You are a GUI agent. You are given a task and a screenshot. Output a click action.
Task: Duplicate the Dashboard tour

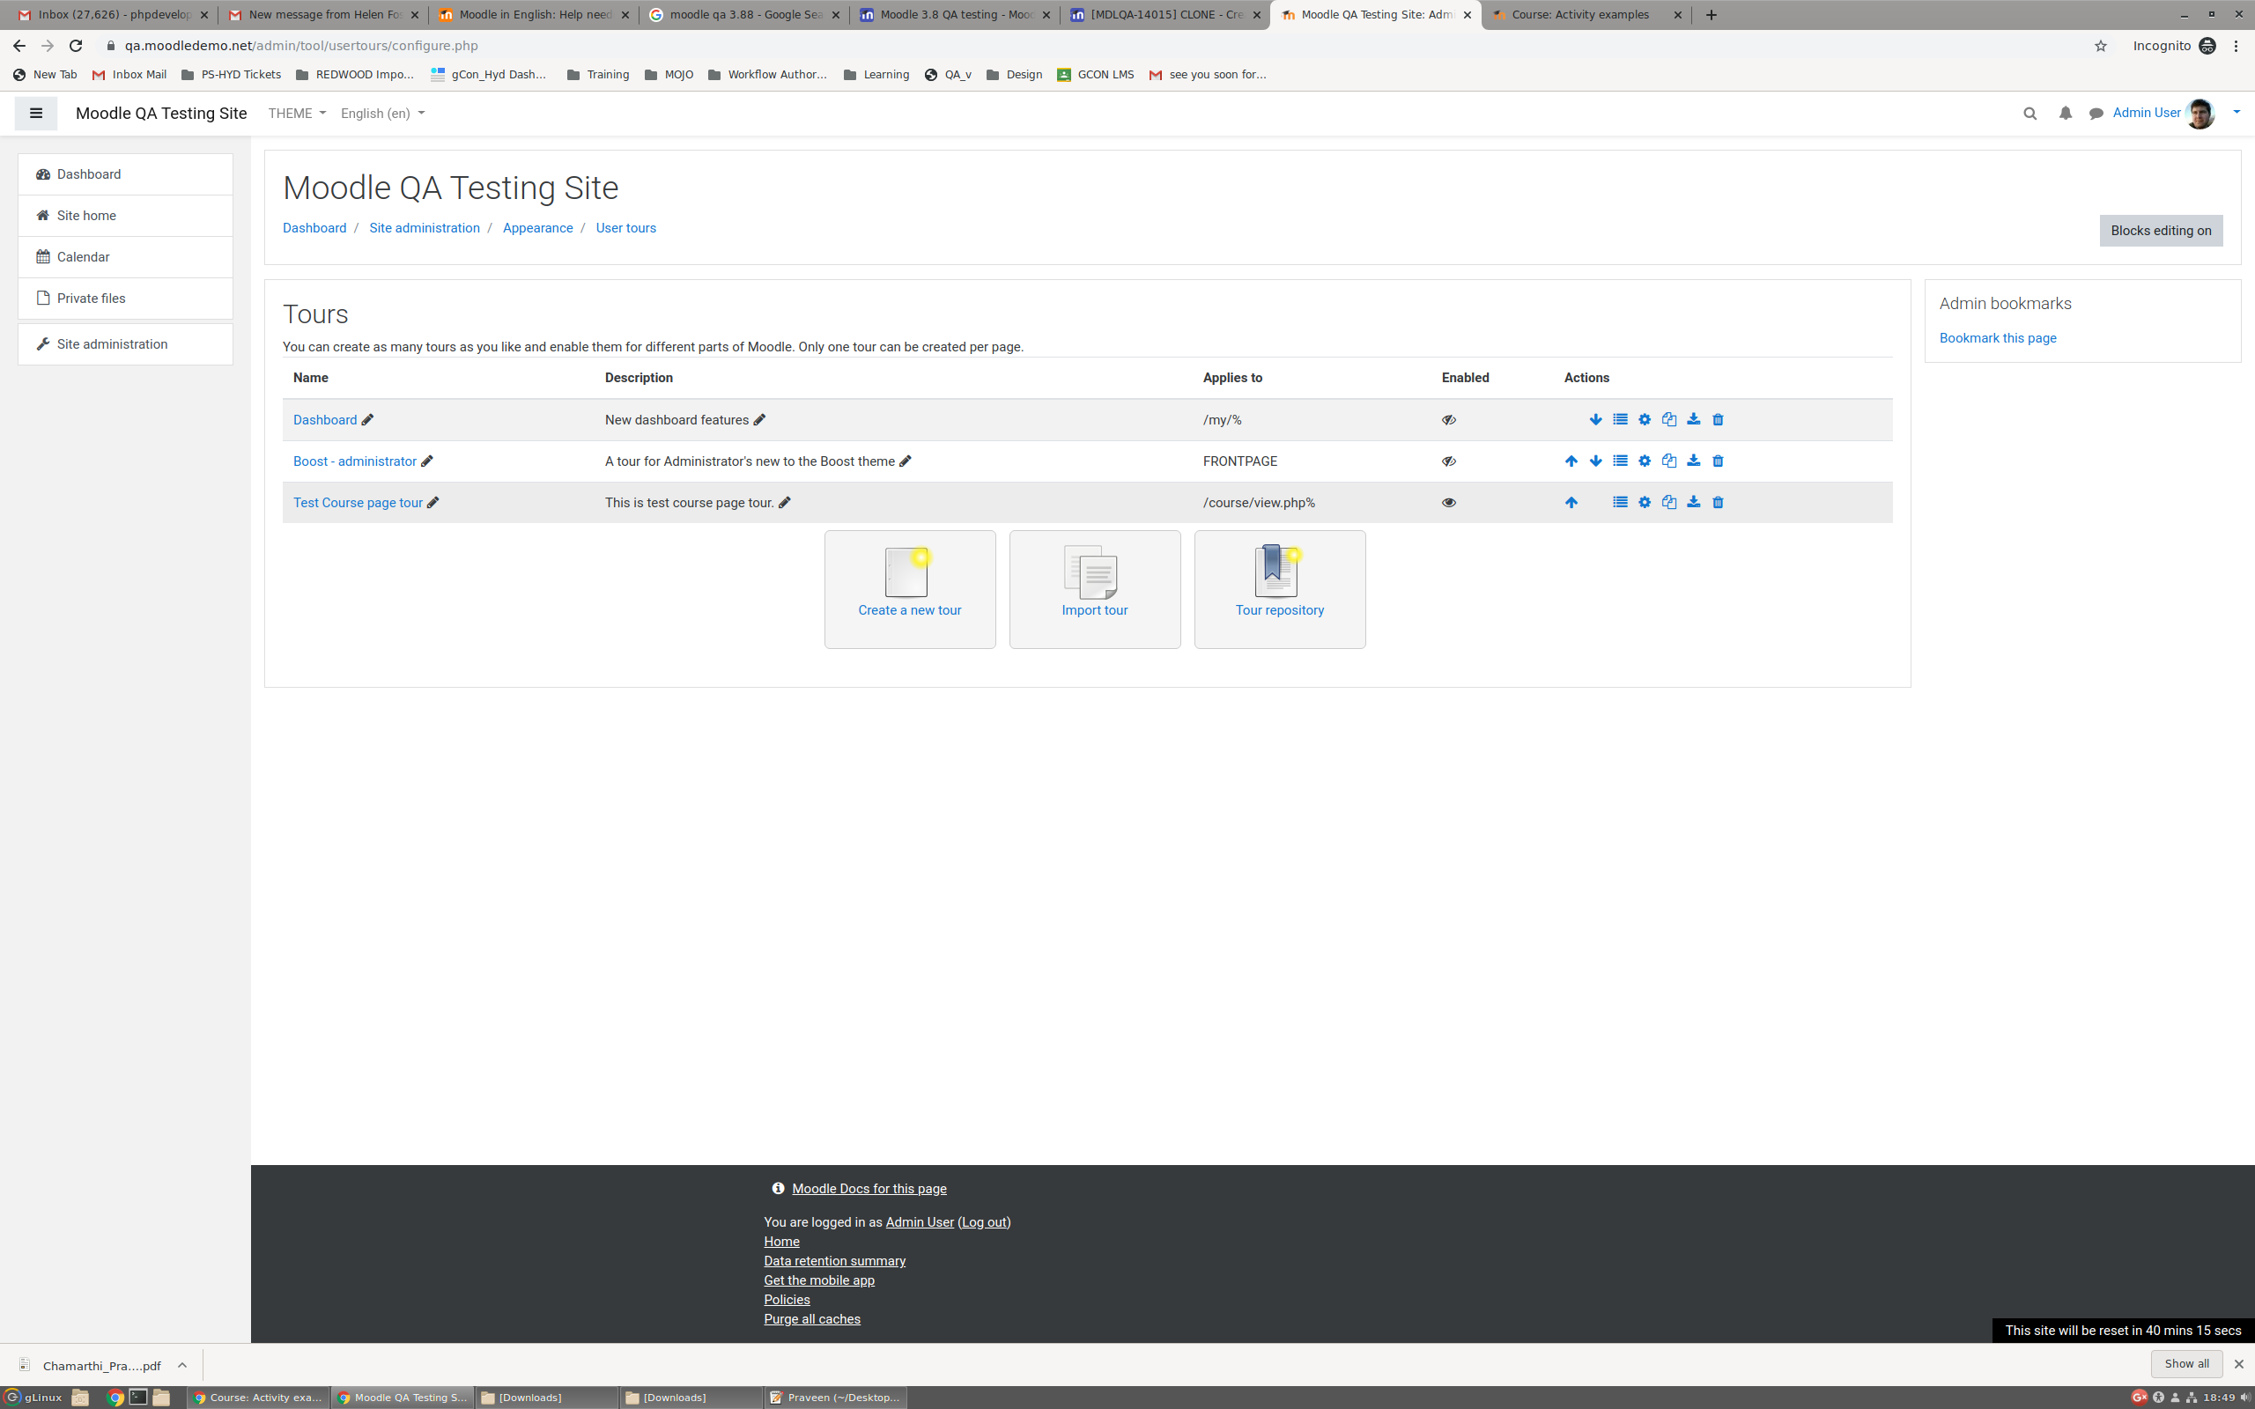[1669, 419]
